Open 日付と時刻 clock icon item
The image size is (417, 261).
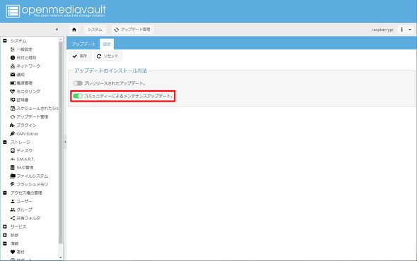(23, 58)
